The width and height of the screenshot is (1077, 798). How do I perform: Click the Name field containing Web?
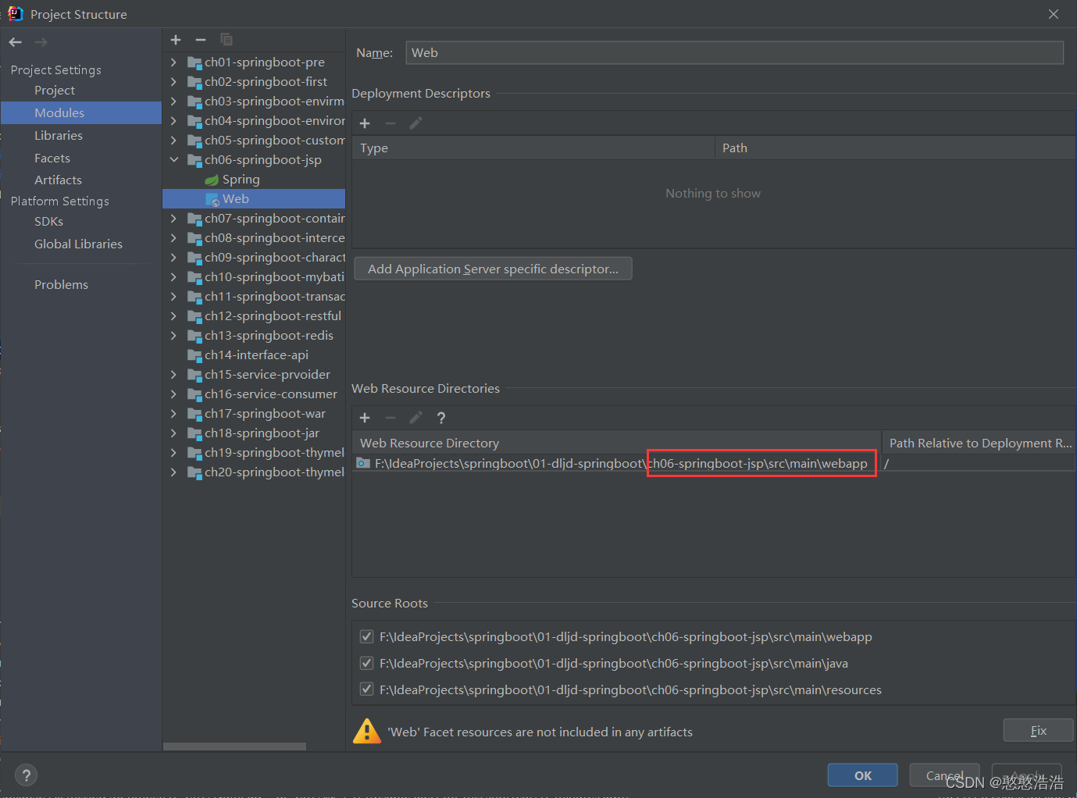pyautogui.click(x=735, y=52)
